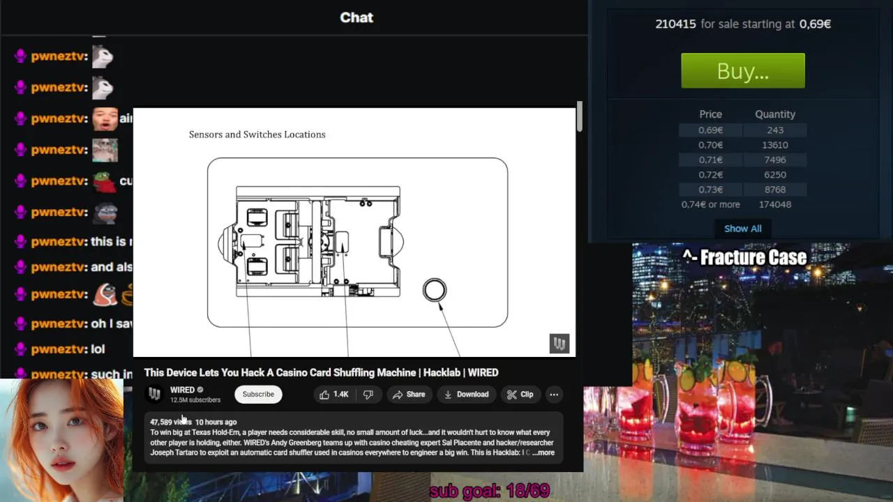
Task: Click the redhead avatar webcam thumbnail
Action: click(61, 441)
